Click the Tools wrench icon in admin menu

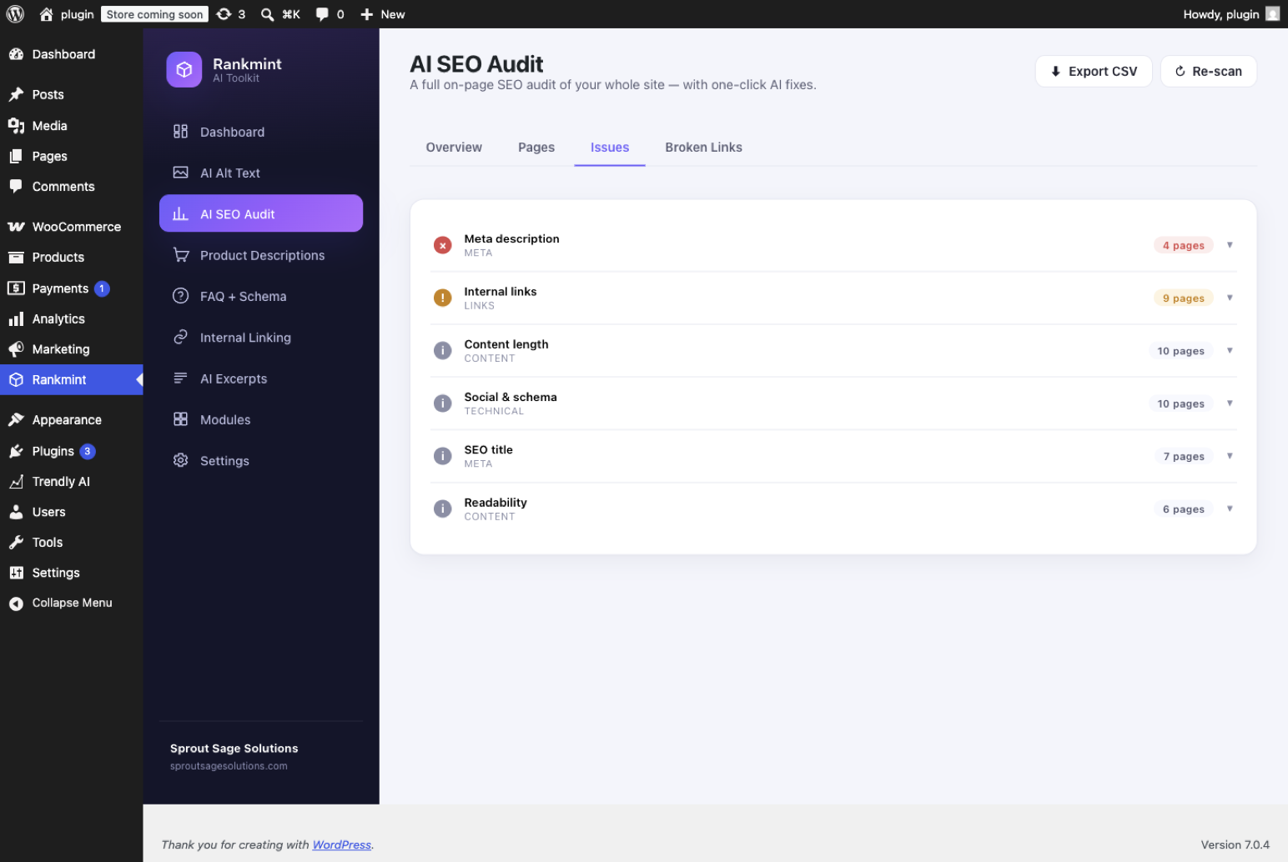(x=16, y=543)
